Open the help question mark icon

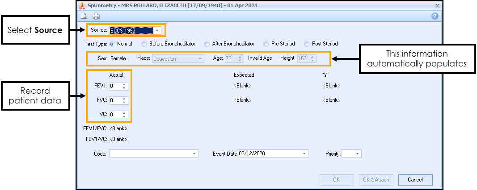[x=435, y=17]
